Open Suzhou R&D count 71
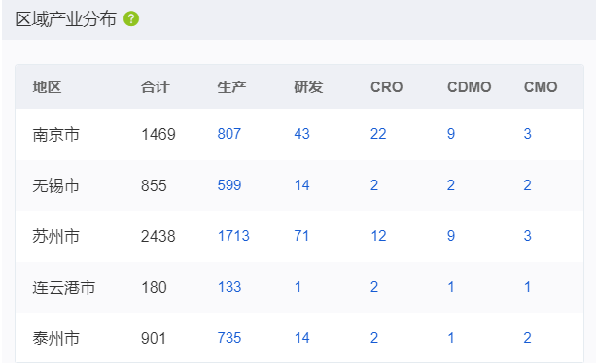596x363 pixels. tap(301, 236)
